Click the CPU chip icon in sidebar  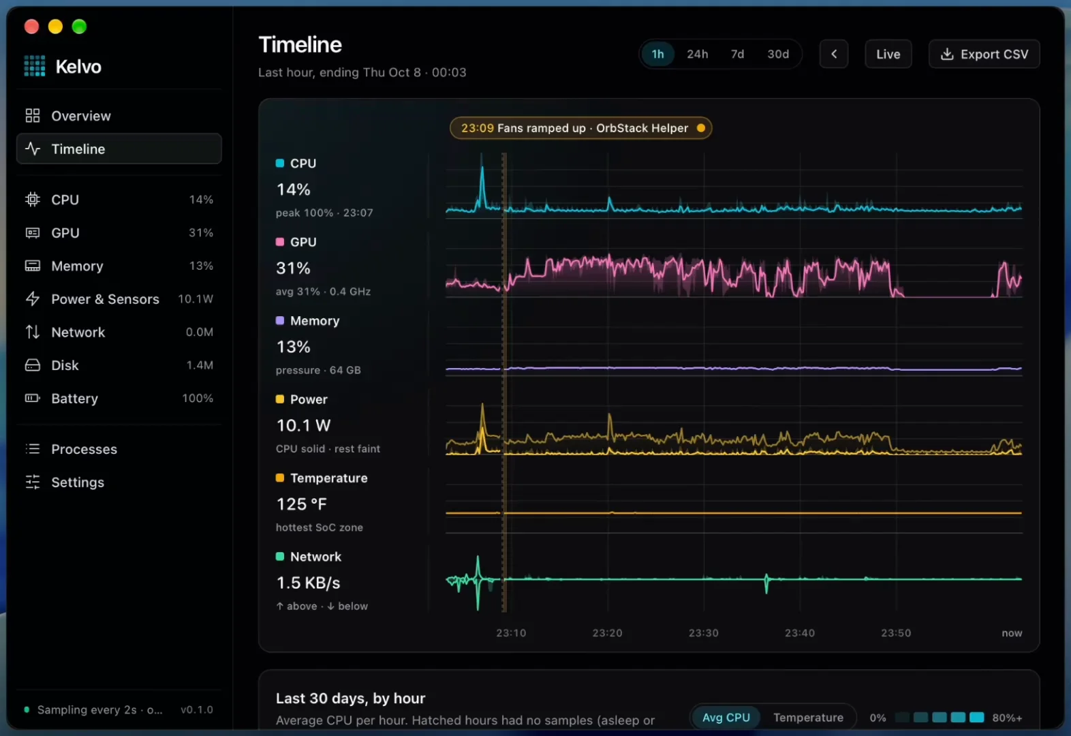pyautogui.click(x=33, y=200)
